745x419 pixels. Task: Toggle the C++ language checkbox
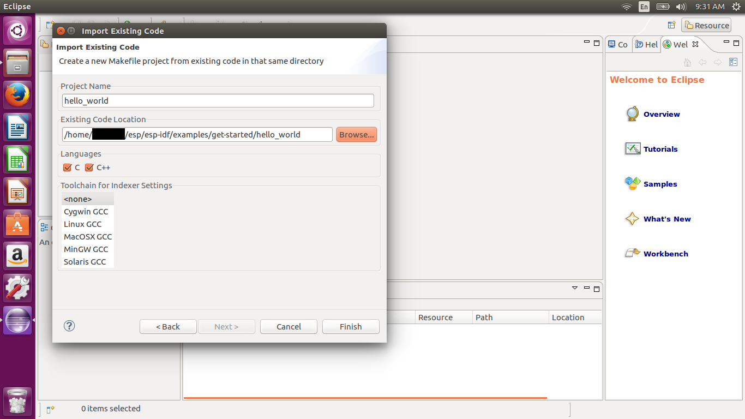[x=89, y=167]
